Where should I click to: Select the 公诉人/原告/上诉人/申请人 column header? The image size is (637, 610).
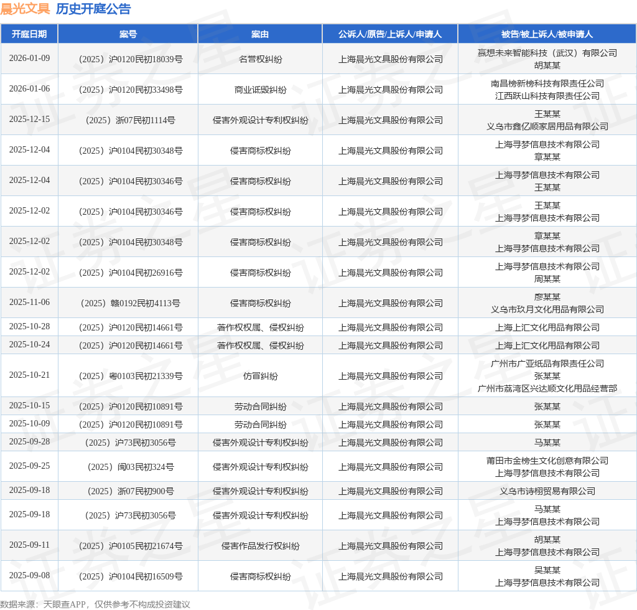click(390, 34)
